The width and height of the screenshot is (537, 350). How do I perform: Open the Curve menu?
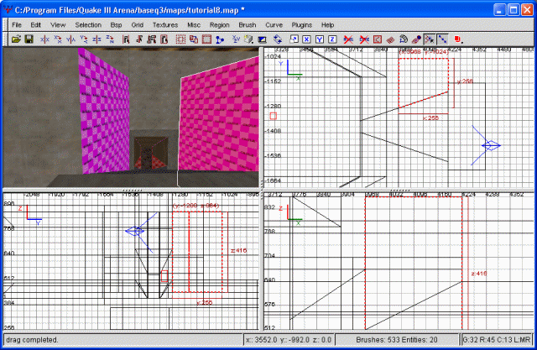274,25
